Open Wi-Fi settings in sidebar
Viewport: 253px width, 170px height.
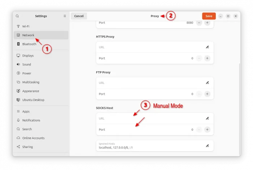(26, 26)
